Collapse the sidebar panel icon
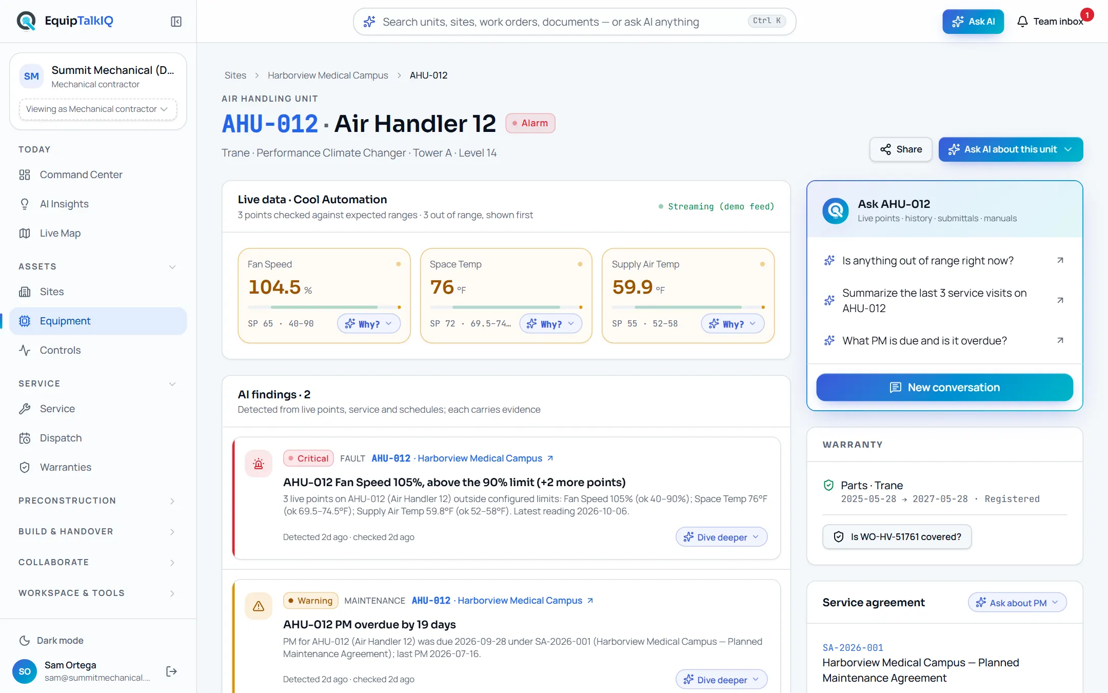 176,22
